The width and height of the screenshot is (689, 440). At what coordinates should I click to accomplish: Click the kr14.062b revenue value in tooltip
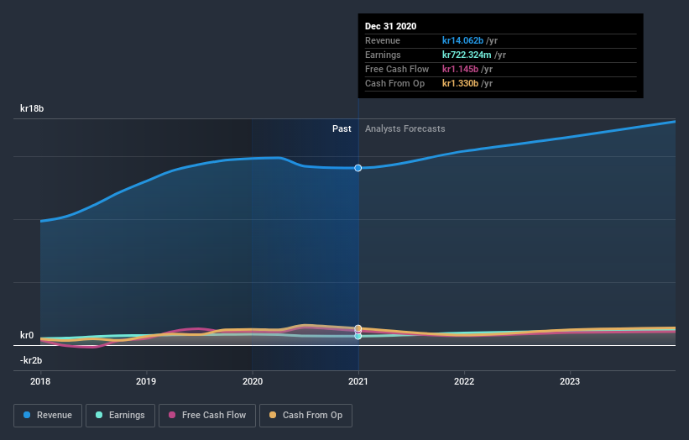(x=462, y=40)
